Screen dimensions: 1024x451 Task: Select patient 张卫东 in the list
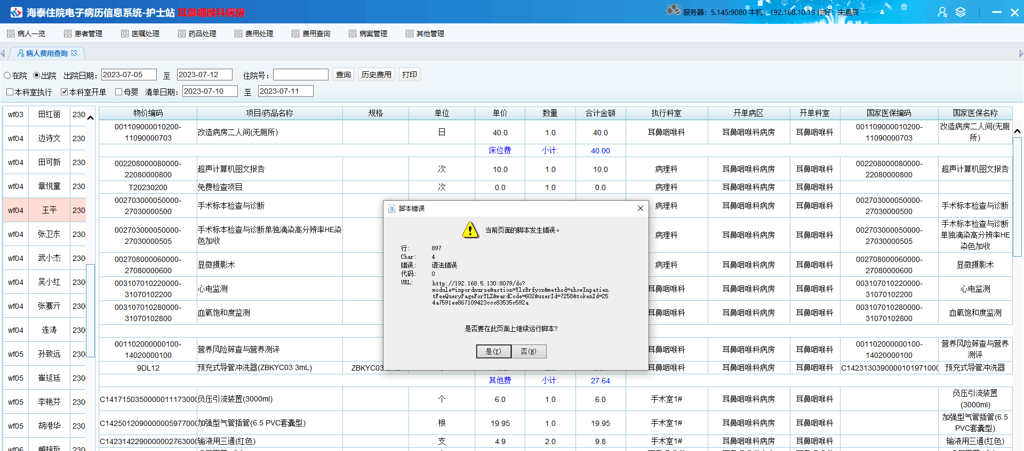(x=49, y=234)
